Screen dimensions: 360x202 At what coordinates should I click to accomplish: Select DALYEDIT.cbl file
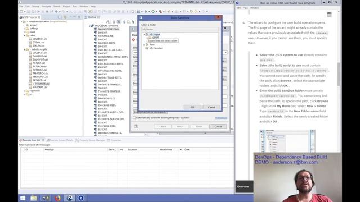pos(39,56)
